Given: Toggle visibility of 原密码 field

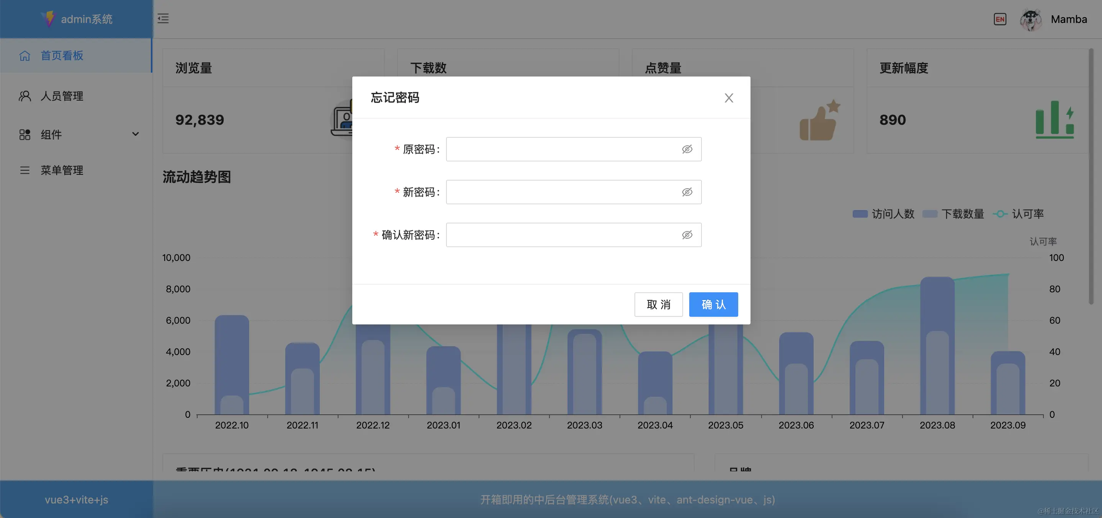Looking at the screenshot, I should tap(687, 149).
